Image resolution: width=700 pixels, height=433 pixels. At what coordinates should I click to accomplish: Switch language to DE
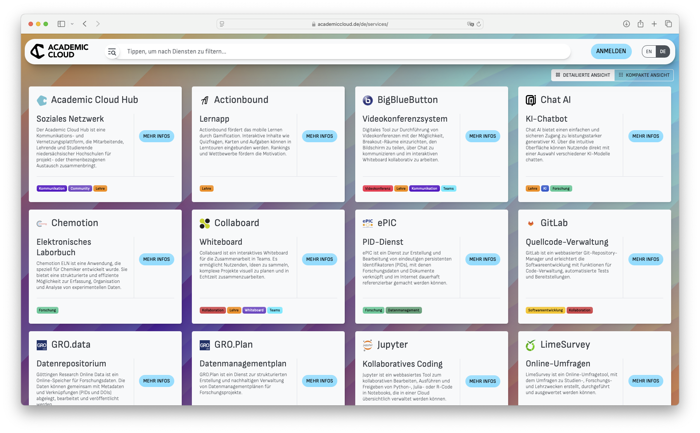click(x=663, y=52)
